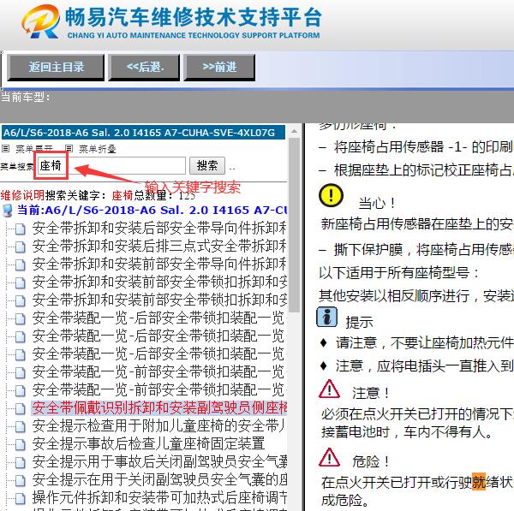514x511 pixels.
Task: Click the document icon for 前部安全带导向件拆卸 row
Action: pyautogui.click(x=21, y=264)
